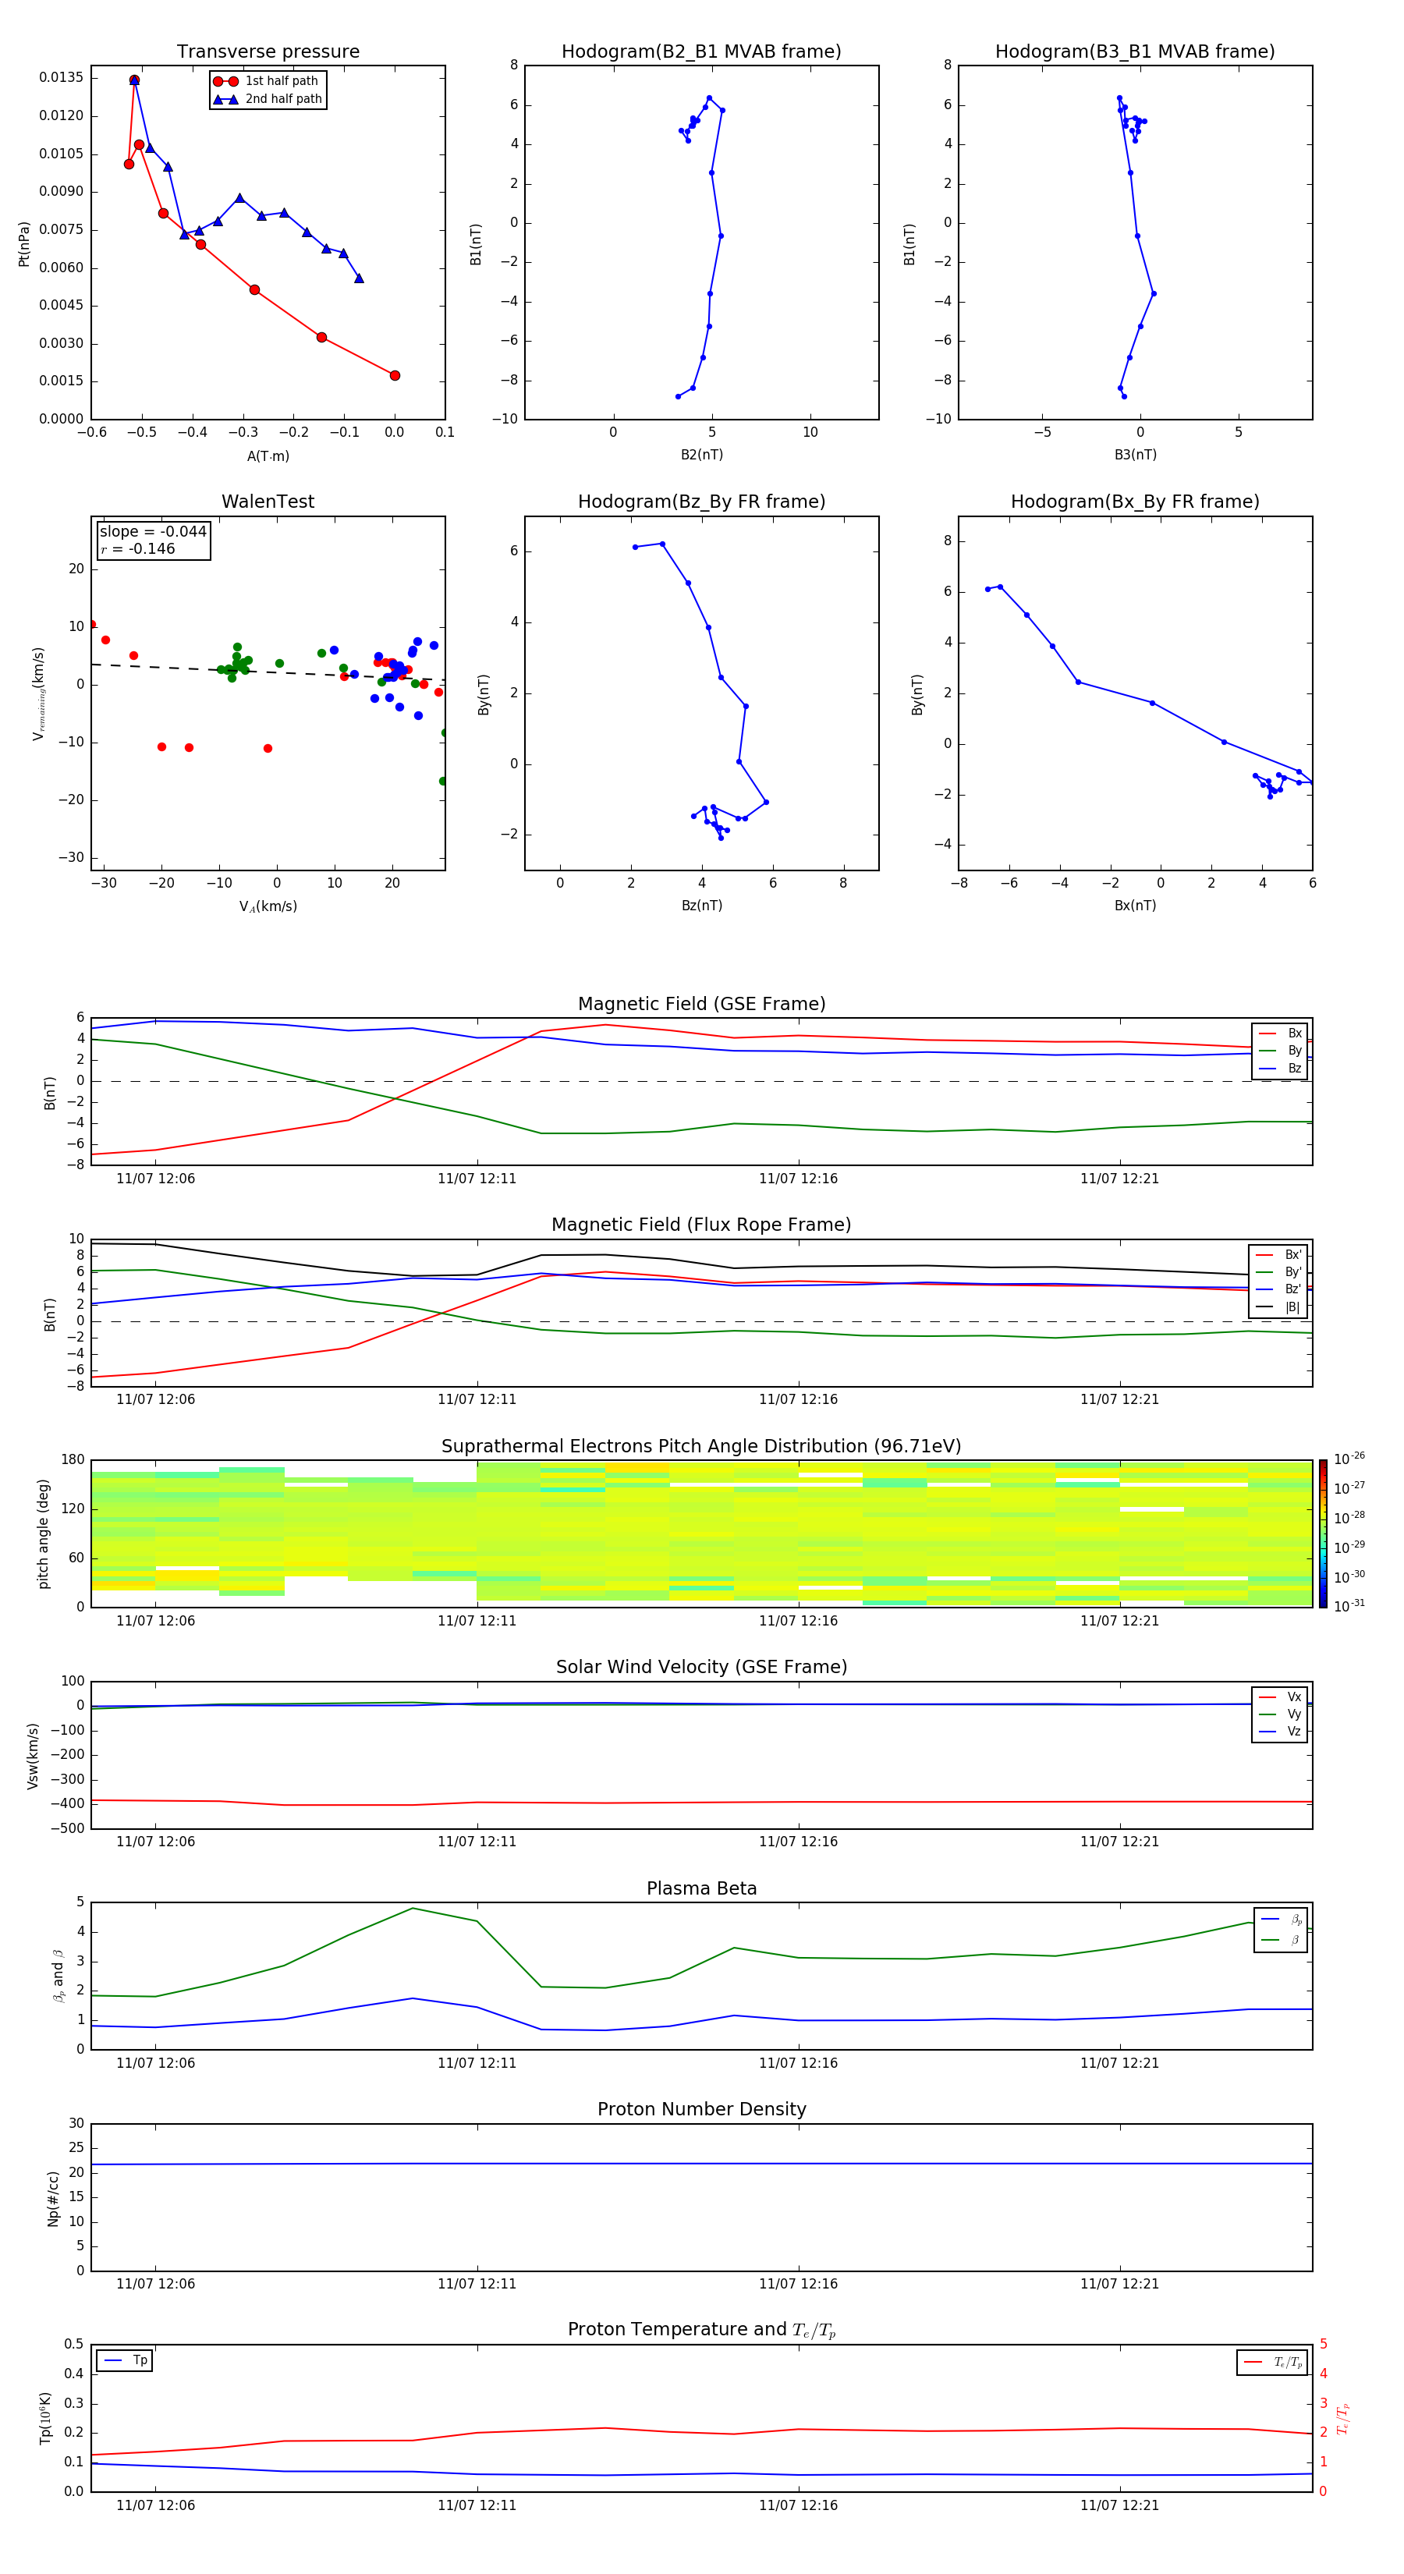Click the 'Vsw(km/s)' axis label
This screenshot has height=2574, width=1404.
(33, 1756)
